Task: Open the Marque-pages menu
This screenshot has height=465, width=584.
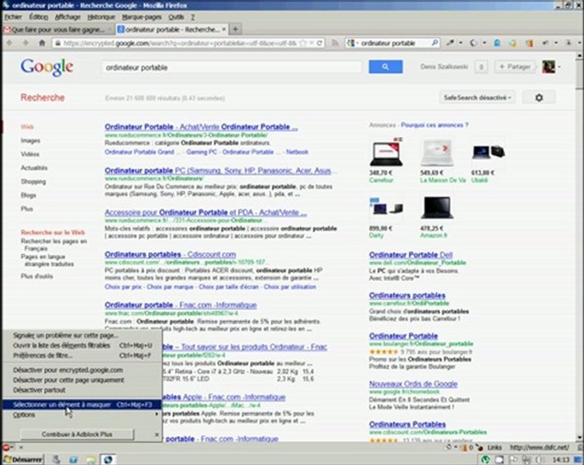Action: (x=142, y=17)
